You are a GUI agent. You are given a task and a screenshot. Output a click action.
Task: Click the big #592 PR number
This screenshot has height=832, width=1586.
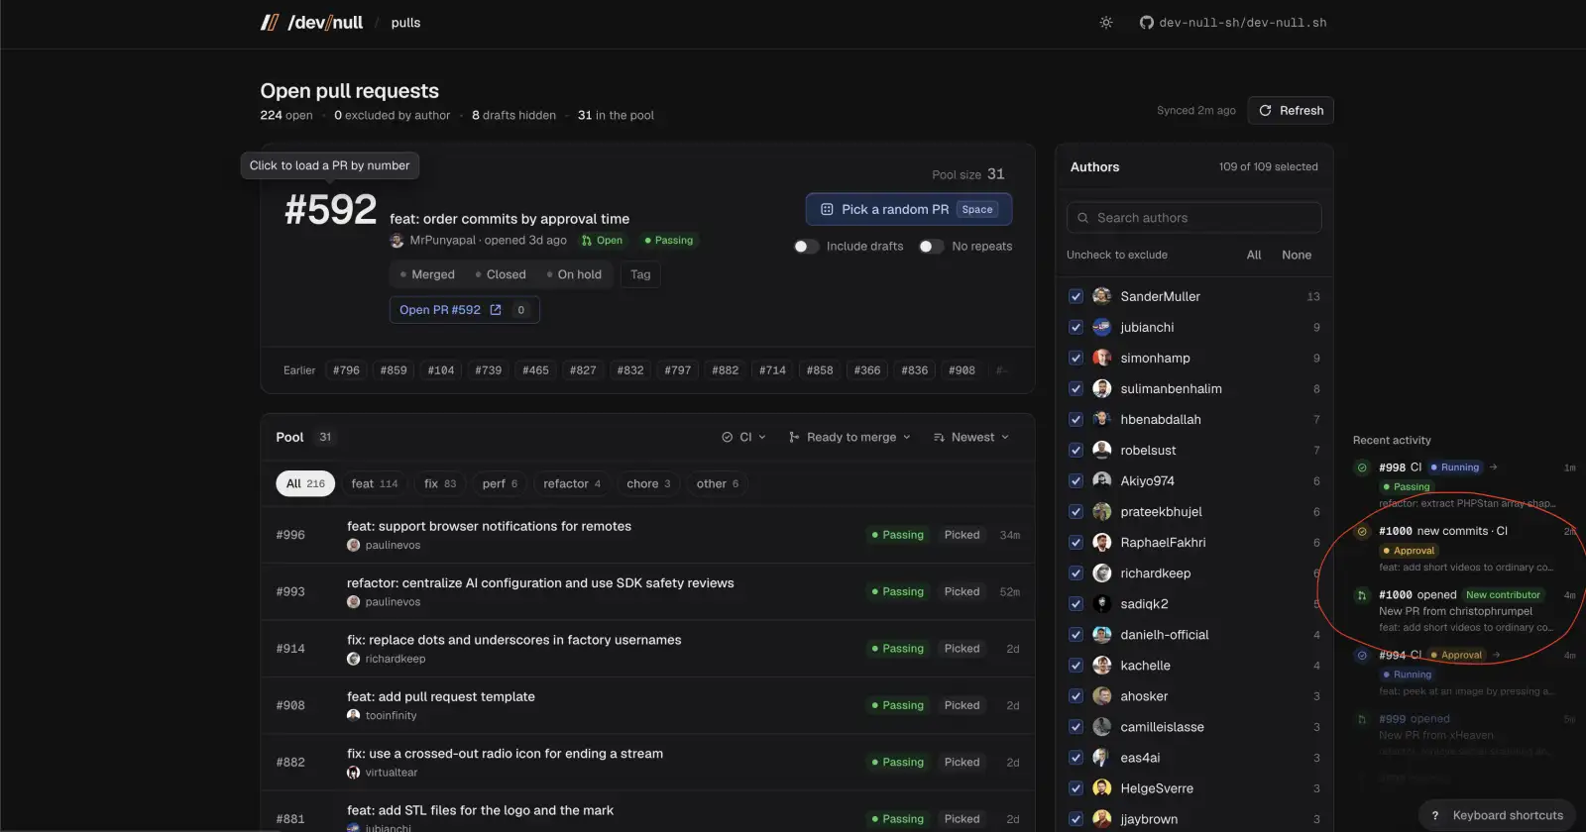click(330, 210)
